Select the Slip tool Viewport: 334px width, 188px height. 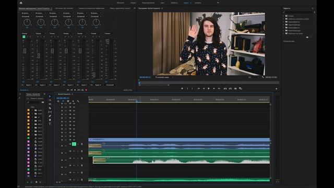click(50, 112)
